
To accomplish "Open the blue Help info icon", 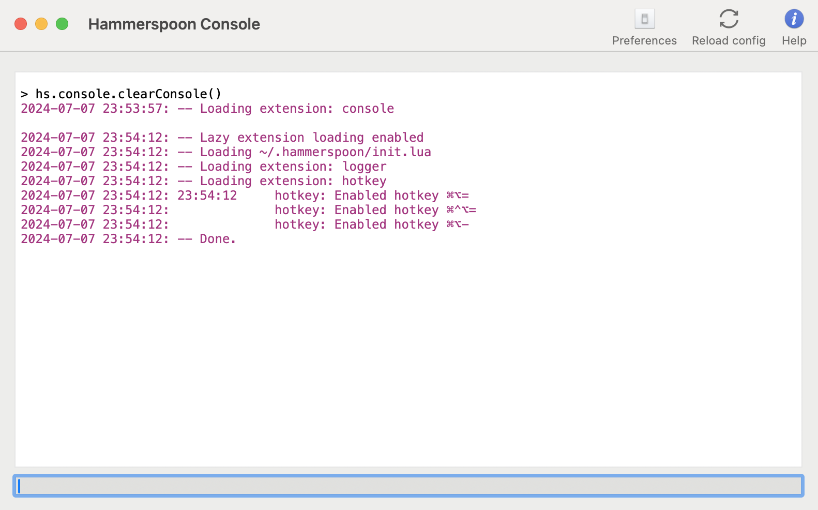I will tap(794, 19).
